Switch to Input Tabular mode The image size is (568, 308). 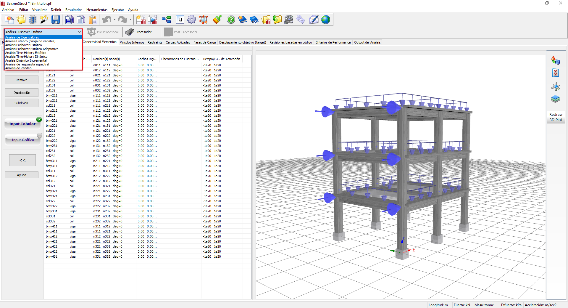22,124
